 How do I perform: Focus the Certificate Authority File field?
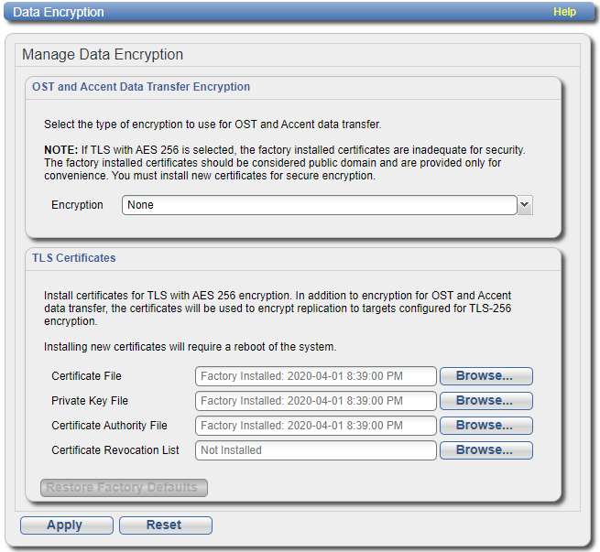pyautogui.click(x=315, y=426)
